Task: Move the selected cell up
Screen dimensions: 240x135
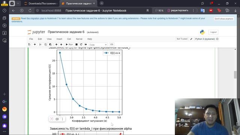Action: 56,45
